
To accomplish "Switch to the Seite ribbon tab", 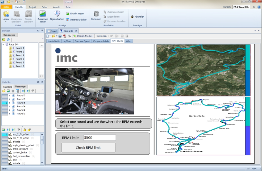I will (x=68, y=7).
